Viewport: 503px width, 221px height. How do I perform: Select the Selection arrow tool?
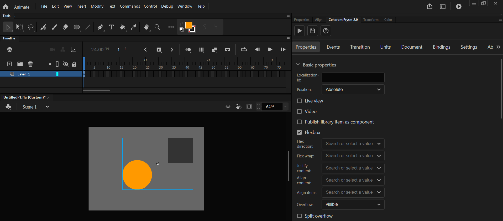point(8,27)
